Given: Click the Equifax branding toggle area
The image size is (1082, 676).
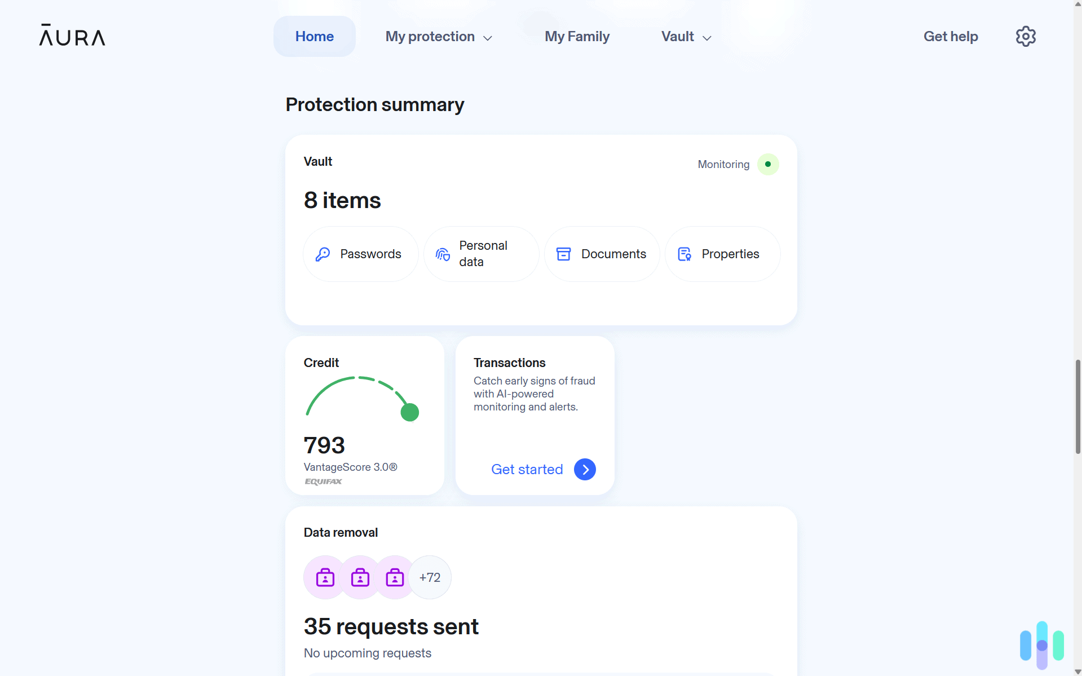Looking at the screenshot, I should click(x=323, y=481).
